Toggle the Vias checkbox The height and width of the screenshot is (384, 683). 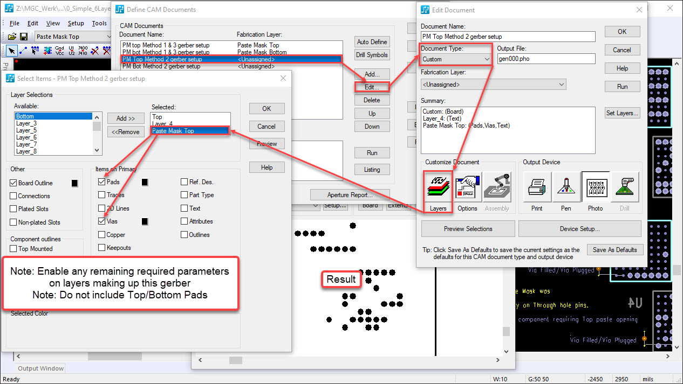(102, 221)
